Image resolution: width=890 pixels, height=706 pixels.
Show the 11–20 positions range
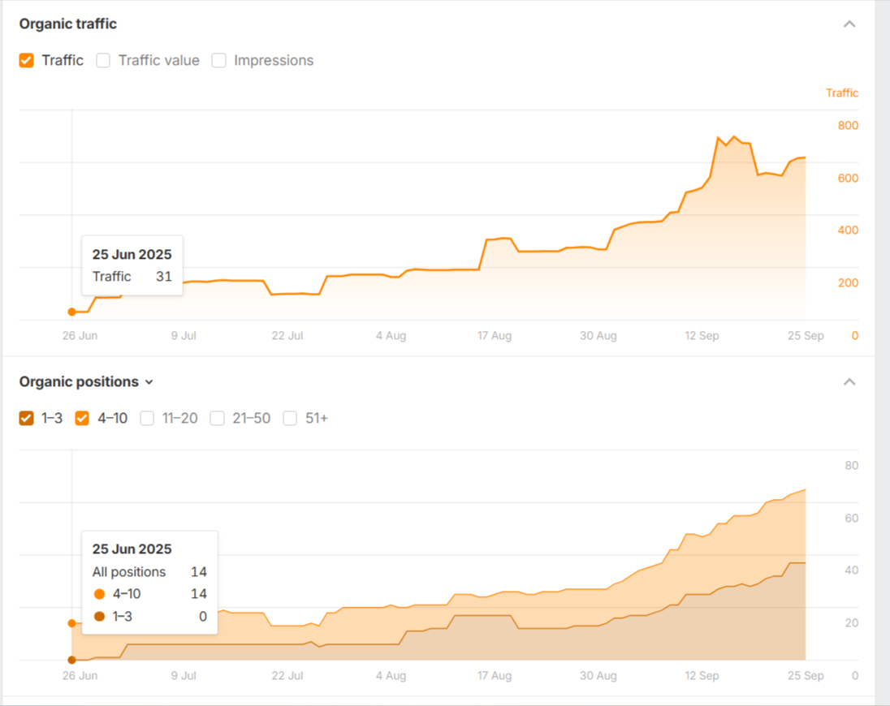tap(147, 419)
